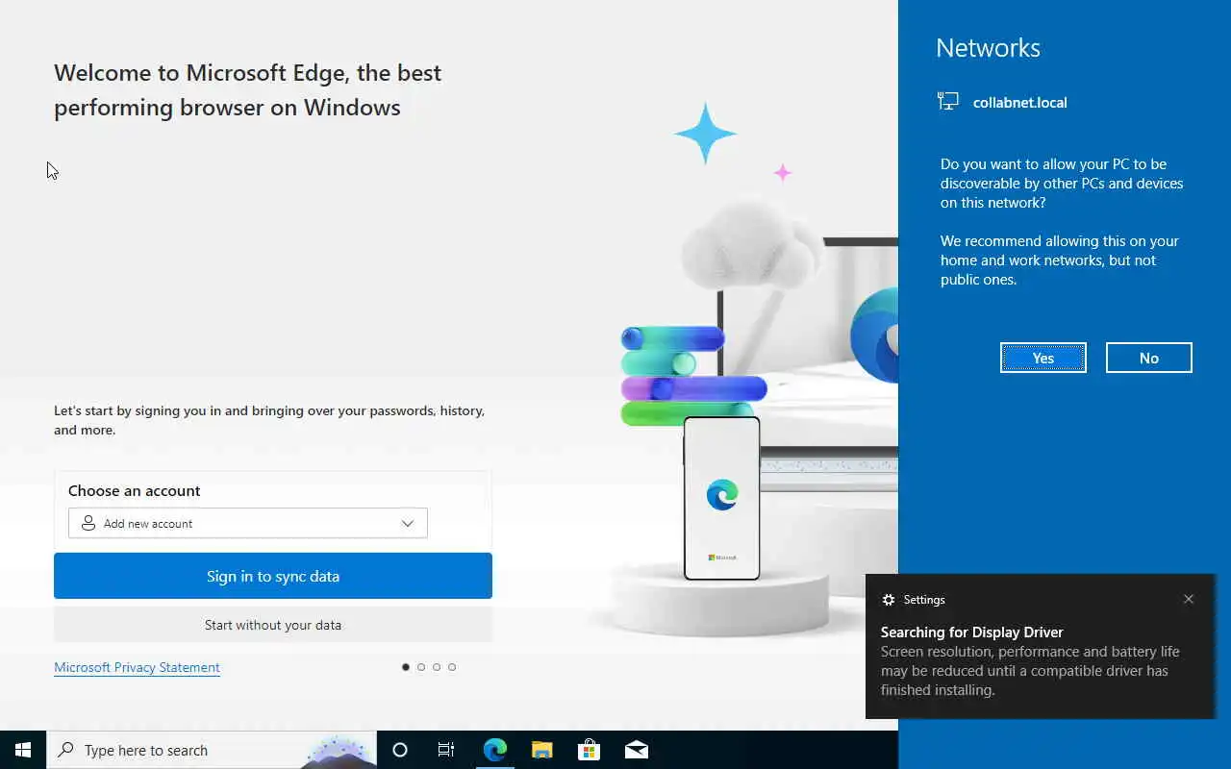Click Sign in to sync data
1231x769 pixels.
(273, 576)
